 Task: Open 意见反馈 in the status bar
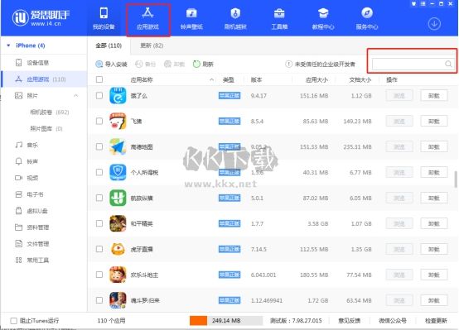350,321
